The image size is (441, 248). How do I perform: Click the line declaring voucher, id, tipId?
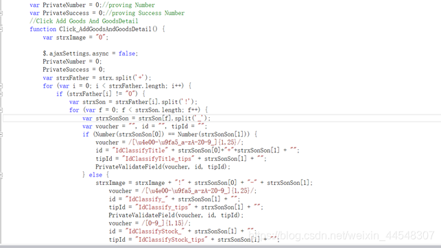coord(145,126)
